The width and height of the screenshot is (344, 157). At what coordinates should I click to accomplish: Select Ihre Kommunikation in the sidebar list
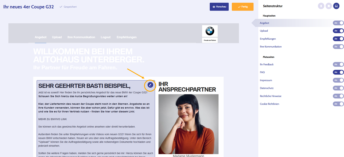pos(271,47)
